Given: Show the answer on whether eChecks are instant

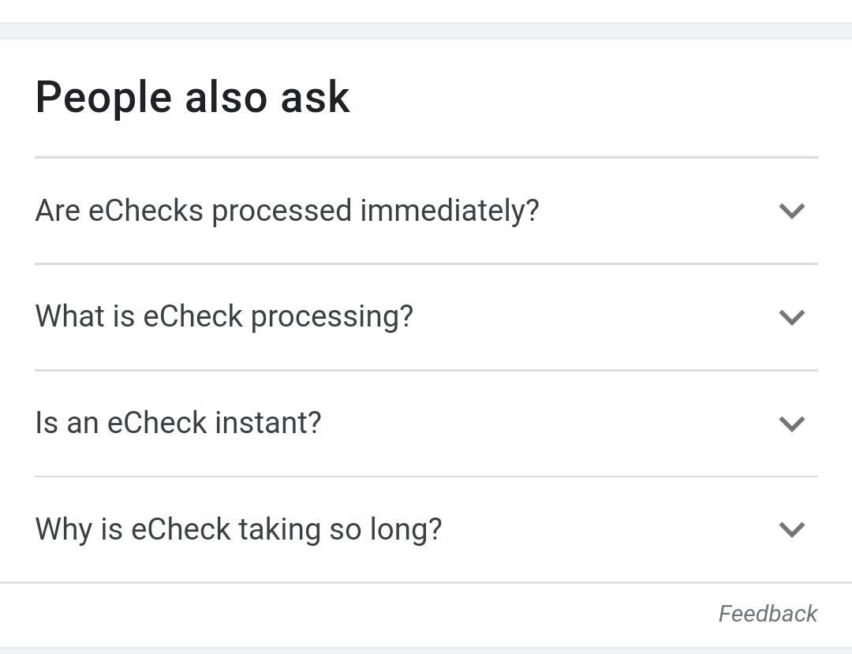Looking at the screenshot, I should 426,424.
